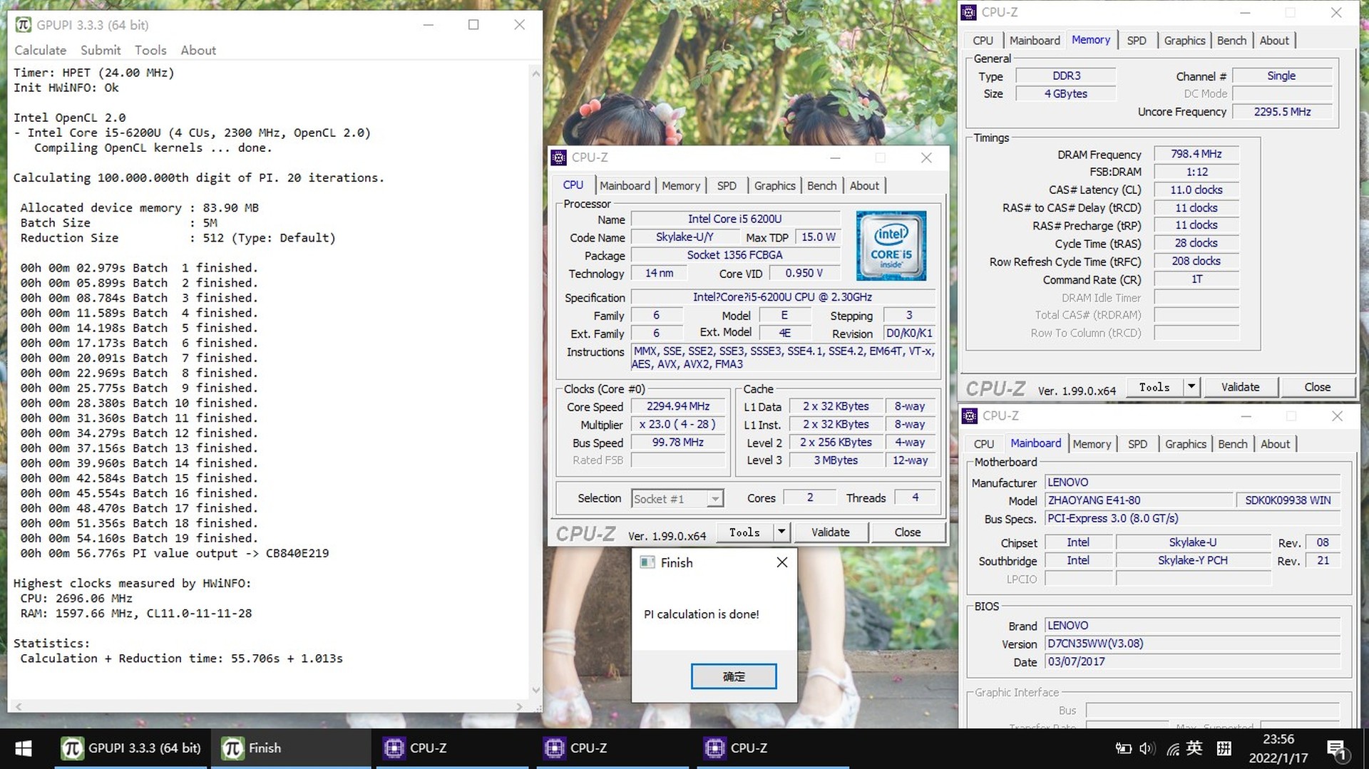Click the GPUPI vertical scrollbar up arrow
Screen dimensions: 1369x769
pos(536,72)
